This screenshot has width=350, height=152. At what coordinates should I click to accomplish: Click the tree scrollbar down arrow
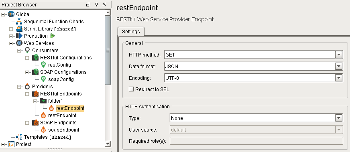(x=108, y=144)
